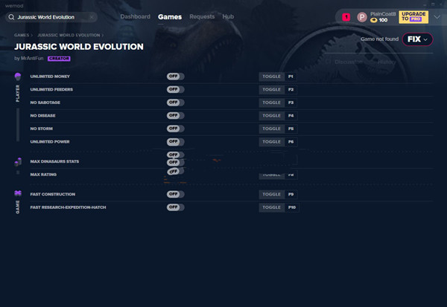Click the search magnifier icon
Screen dimensions: 447x307
tap(11, 17)
